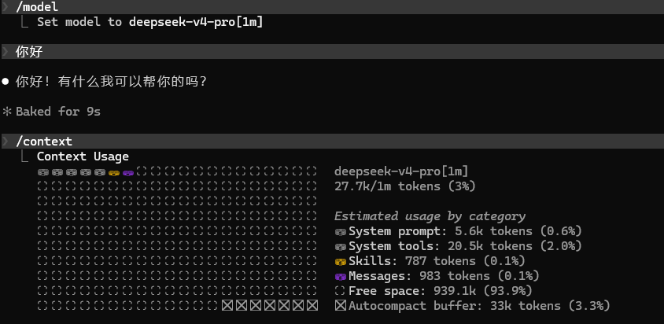The height and width of the screenshot is (324, 664).
Task: Click the 'Messages: 983 tokens' row
Action: [x=437, y=276]
